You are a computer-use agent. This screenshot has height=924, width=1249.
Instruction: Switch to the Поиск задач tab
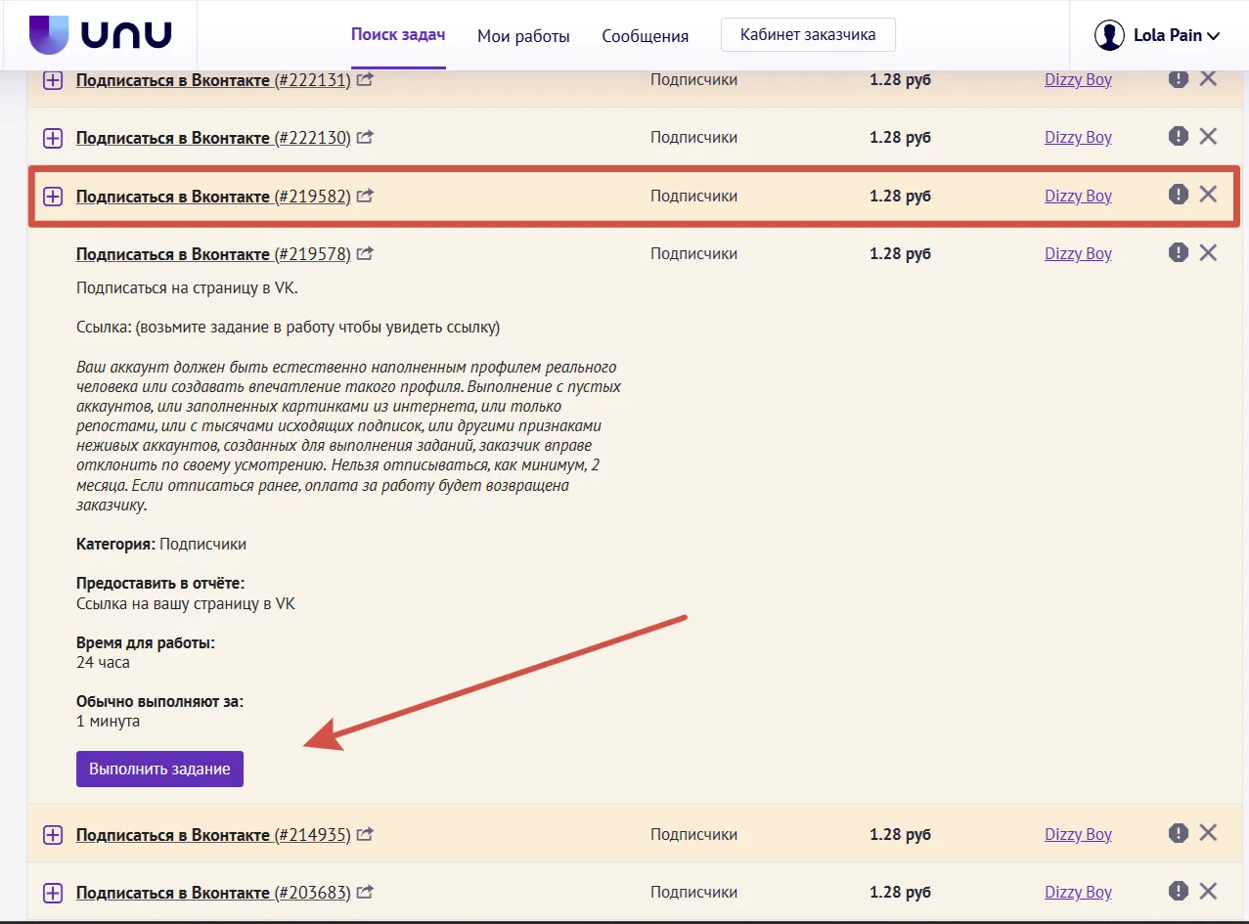(398, 35)
